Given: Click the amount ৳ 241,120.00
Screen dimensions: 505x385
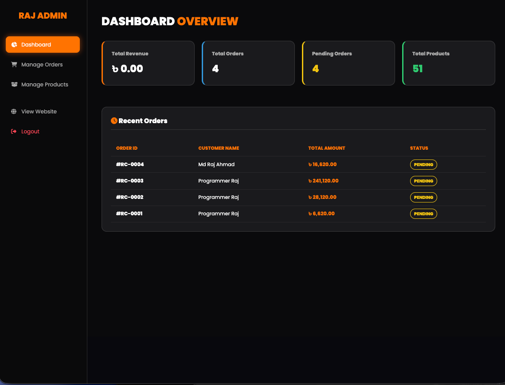Looking at the screenshot, I should (x=323, y=181).
